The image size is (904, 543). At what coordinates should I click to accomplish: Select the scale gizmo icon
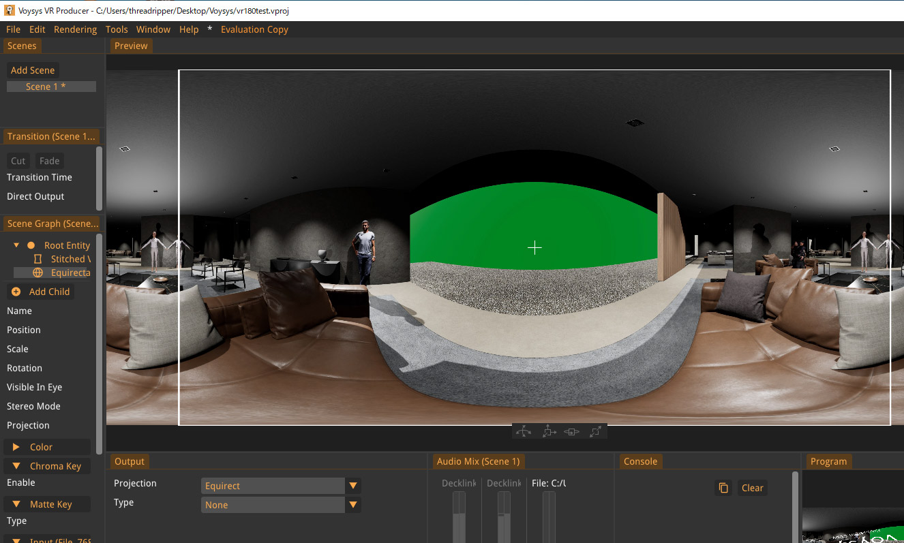595,431
